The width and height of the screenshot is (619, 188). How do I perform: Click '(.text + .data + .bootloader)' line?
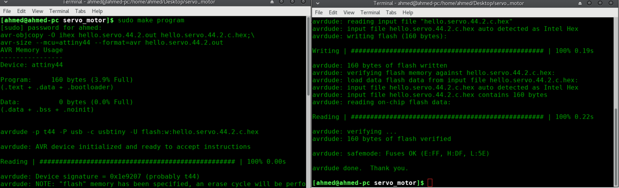tap(57, 87)
